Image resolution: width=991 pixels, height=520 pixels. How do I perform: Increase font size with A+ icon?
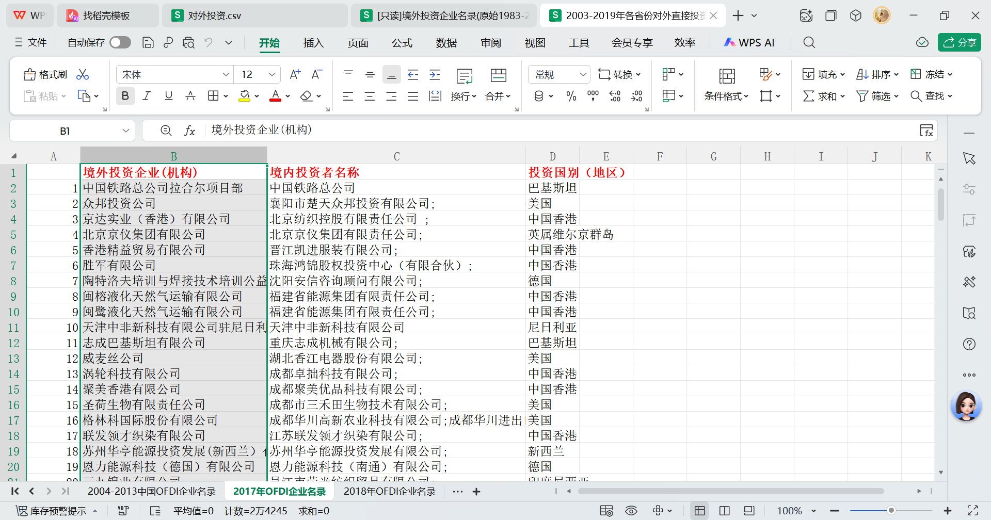tap(295, 74)
